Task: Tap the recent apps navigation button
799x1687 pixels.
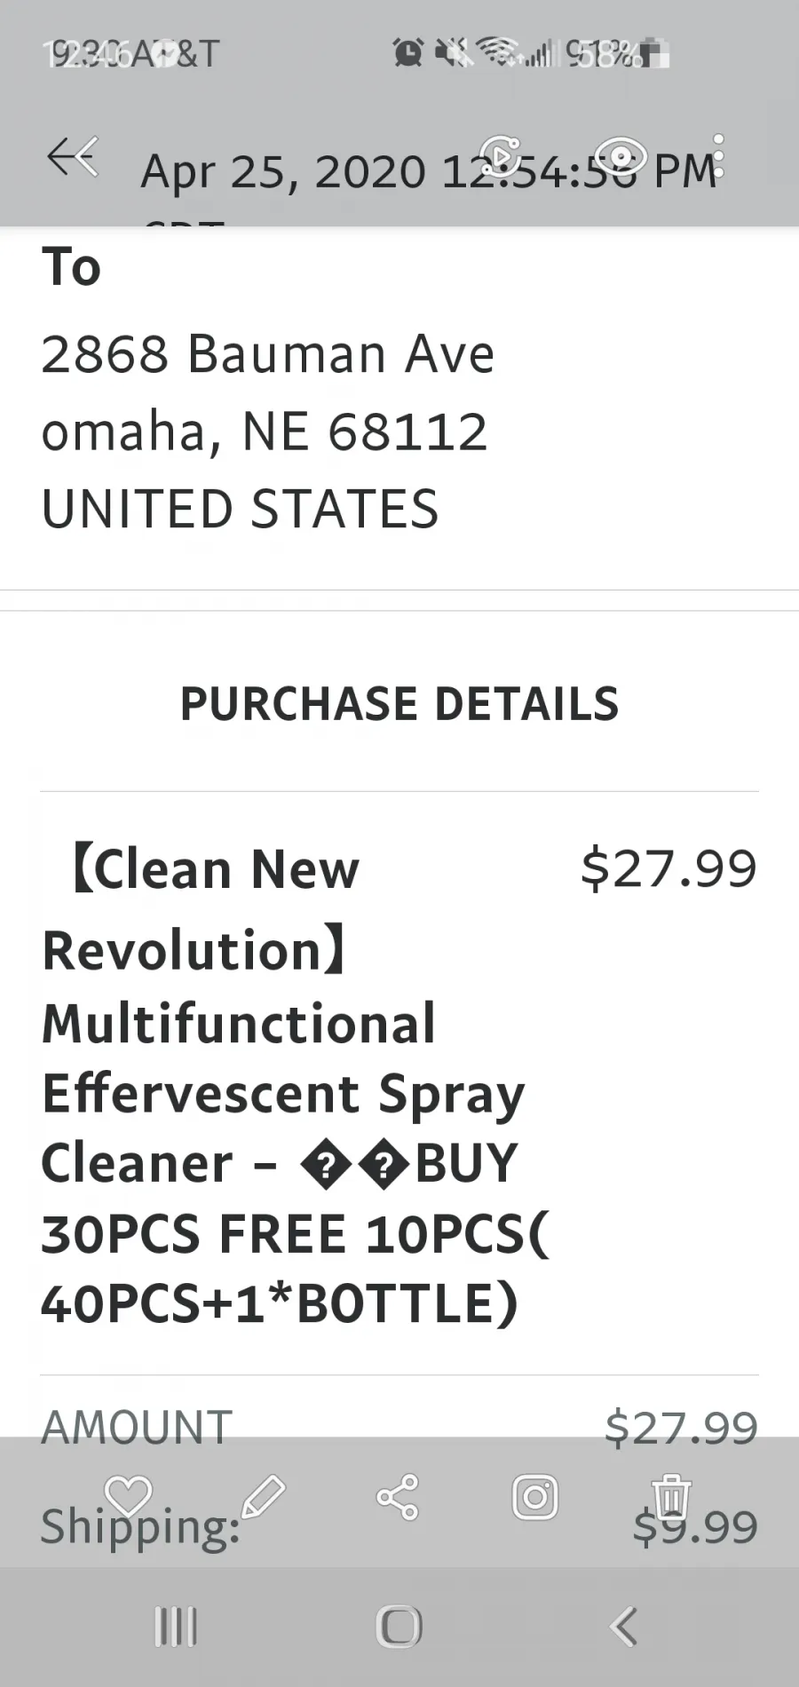Action: point(176,1627)
